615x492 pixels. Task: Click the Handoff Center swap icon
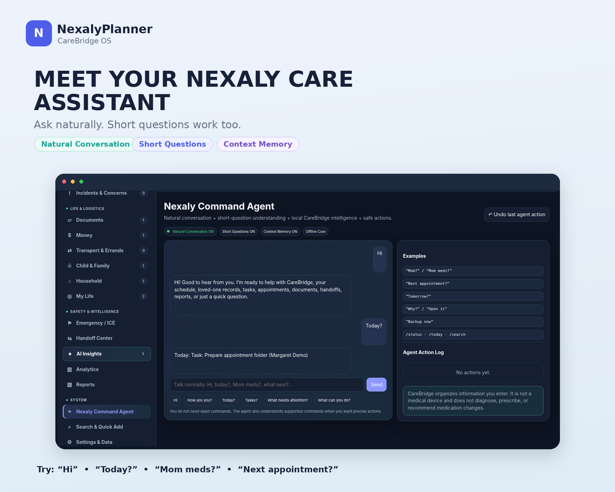click(70, 338)
